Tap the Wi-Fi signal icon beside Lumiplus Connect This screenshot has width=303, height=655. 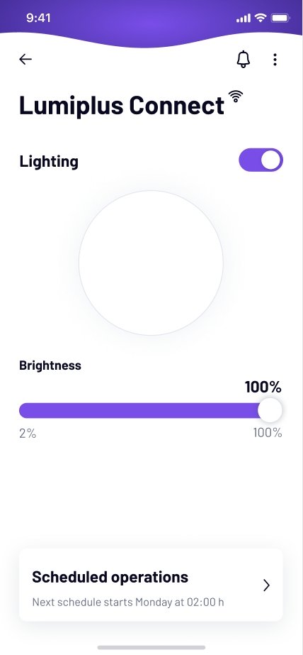pyautogui.click(x=236, y=96)
